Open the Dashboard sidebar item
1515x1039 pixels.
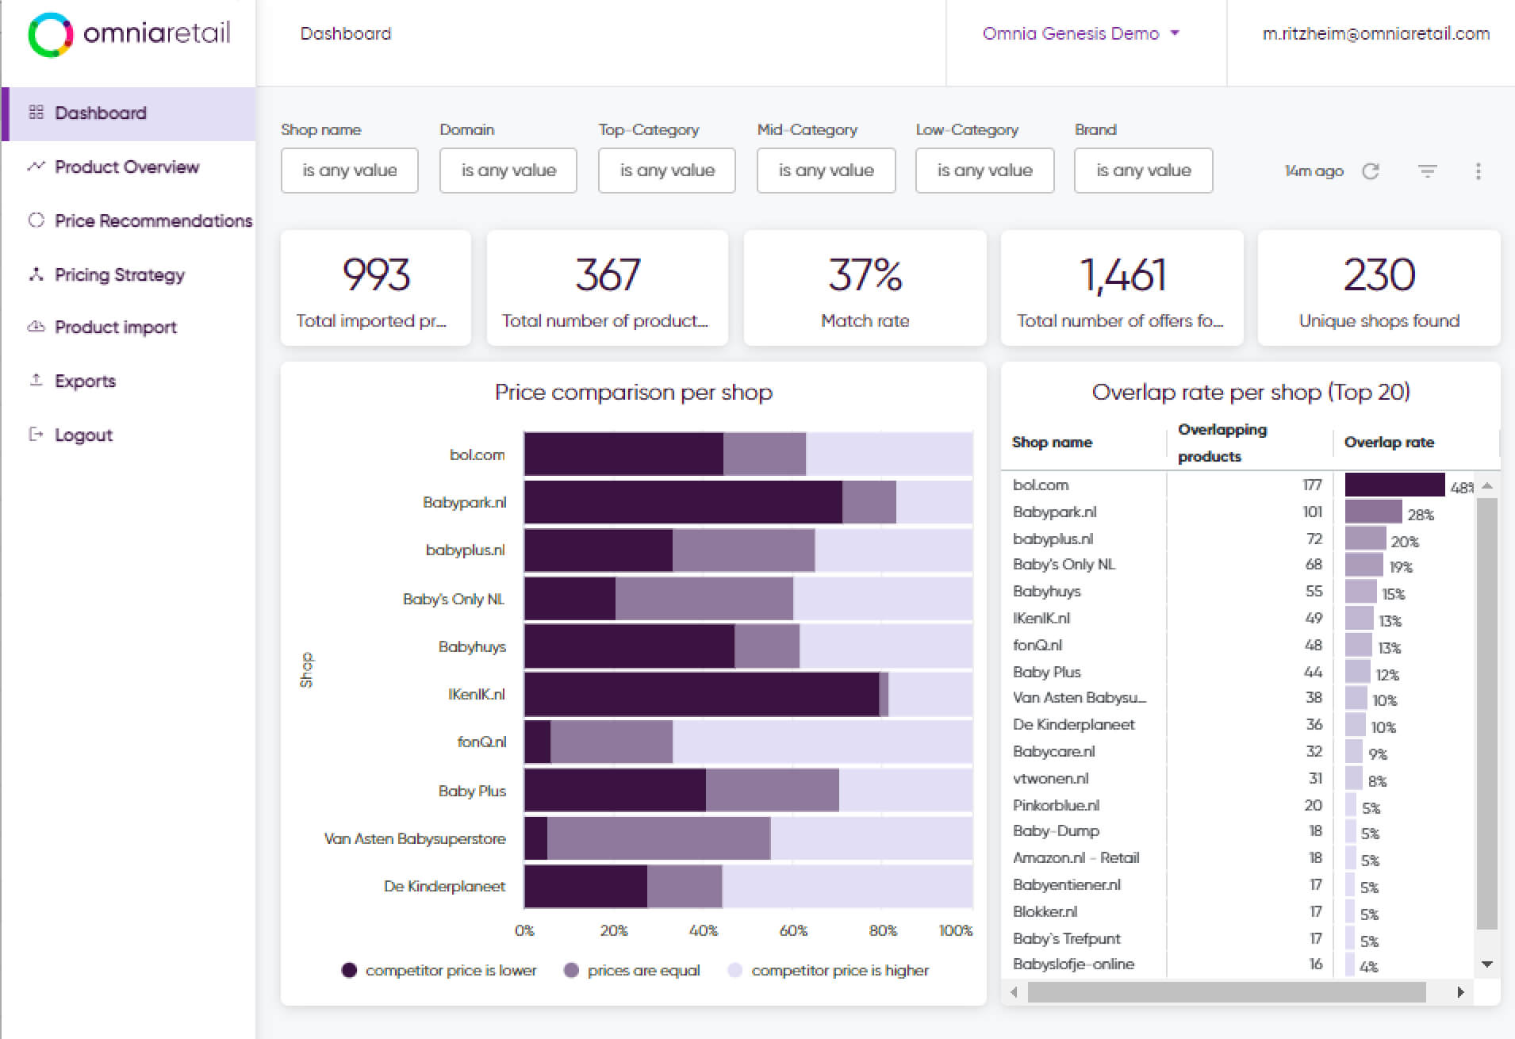point(129,113)
